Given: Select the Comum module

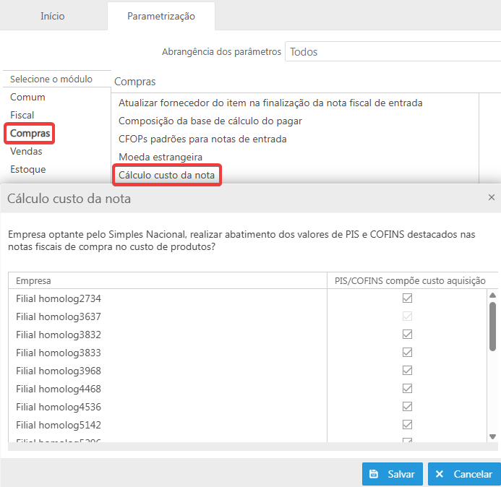Looking at the screenshot, I should click(27, 97).
